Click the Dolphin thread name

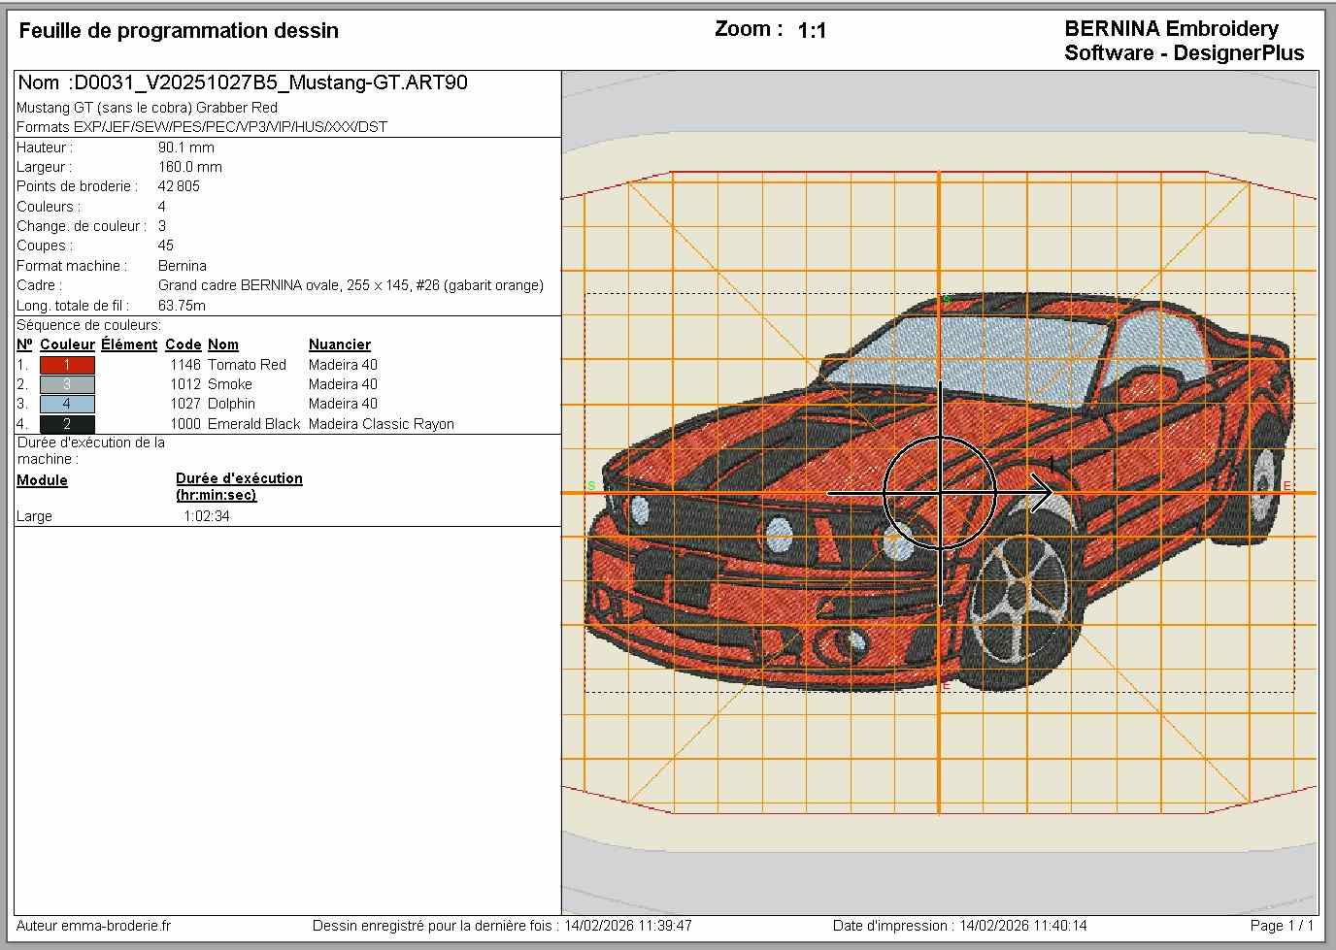232,404
